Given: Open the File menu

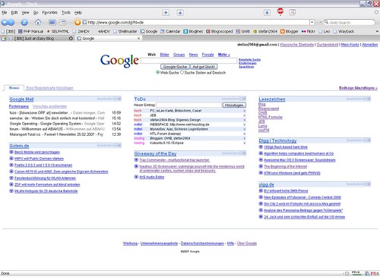Looking at the screenshot, I should [5, 12].
